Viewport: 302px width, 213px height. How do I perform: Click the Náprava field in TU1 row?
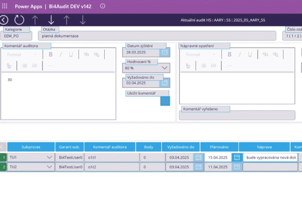[x=270, y=157]
